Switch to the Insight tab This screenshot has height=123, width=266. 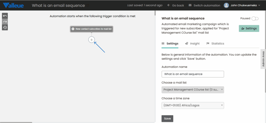(x=192, y=44)
